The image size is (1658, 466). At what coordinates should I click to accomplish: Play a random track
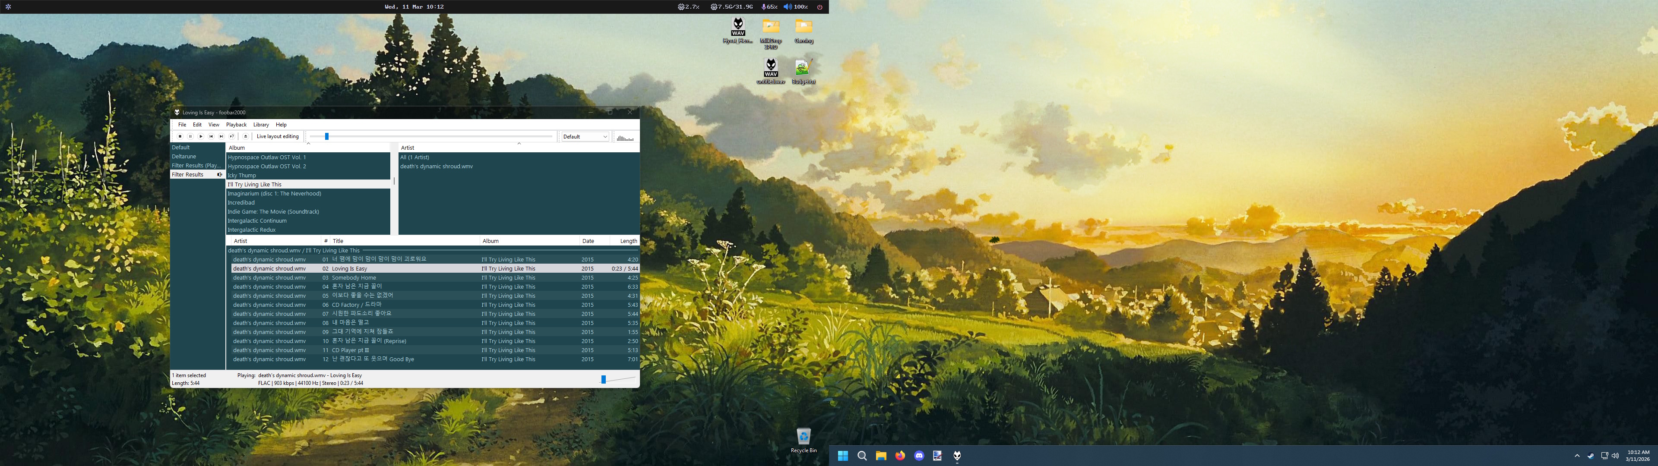coord(232,136)
